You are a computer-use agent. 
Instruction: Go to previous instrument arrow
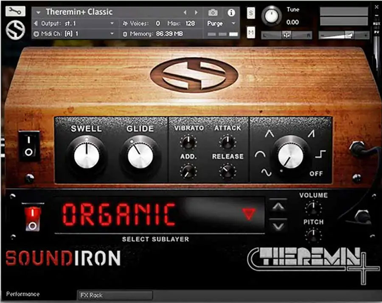pos(185,12)
